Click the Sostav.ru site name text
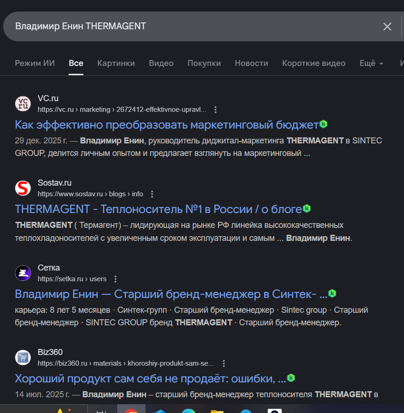 pos(55,183)
